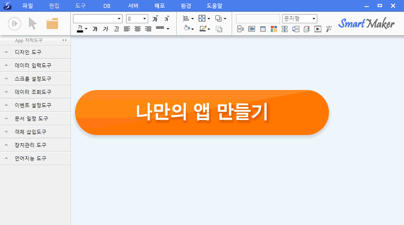Select the arrow pointer tool

click(33, 23)
